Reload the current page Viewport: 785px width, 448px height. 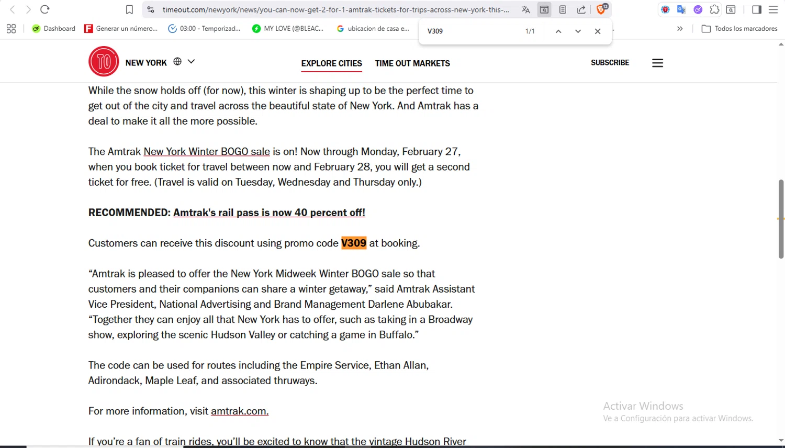coord(45,9)
